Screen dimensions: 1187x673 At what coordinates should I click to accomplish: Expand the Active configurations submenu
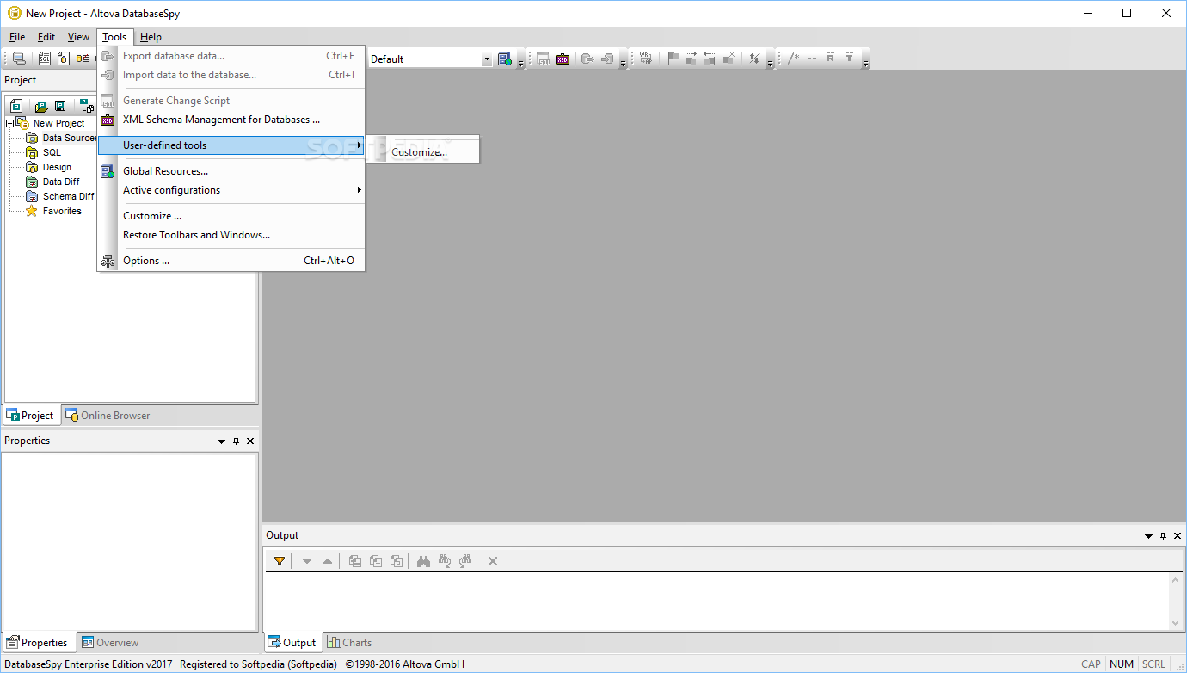pos(232,190)
